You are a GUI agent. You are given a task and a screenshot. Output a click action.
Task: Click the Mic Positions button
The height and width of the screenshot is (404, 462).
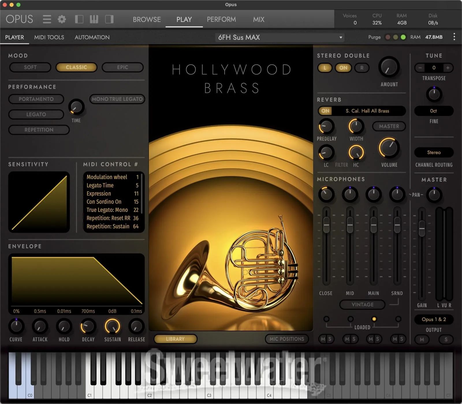pos(287,339)
